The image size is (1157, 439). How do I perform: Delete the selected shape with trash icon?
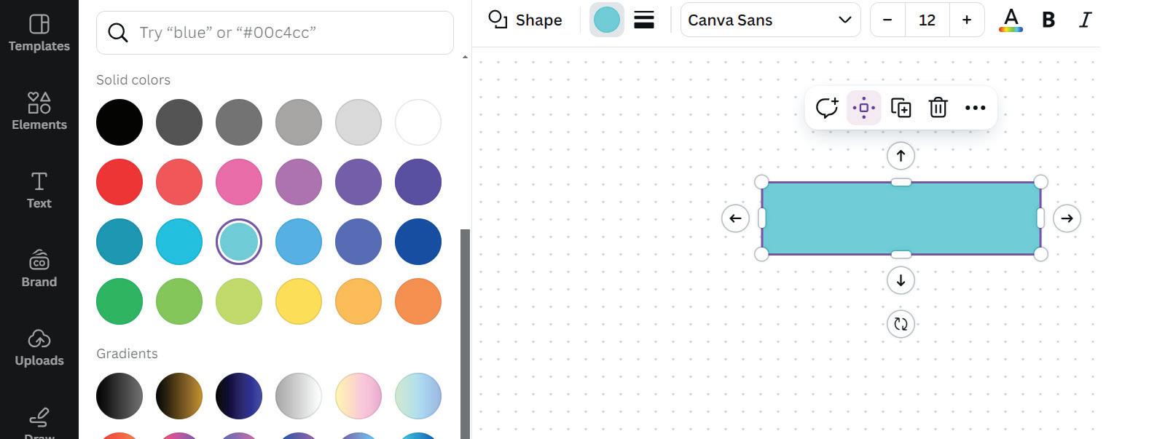pyautogui.click(x=938, y=108)
